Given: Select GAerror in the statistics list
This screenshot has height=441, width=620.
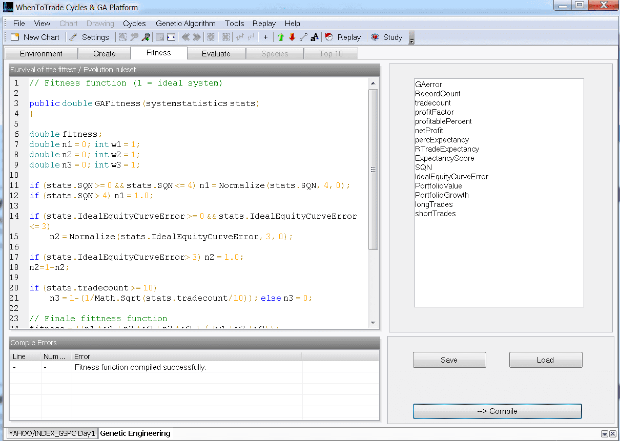Looking at the screenshot, I should [428, 85].
